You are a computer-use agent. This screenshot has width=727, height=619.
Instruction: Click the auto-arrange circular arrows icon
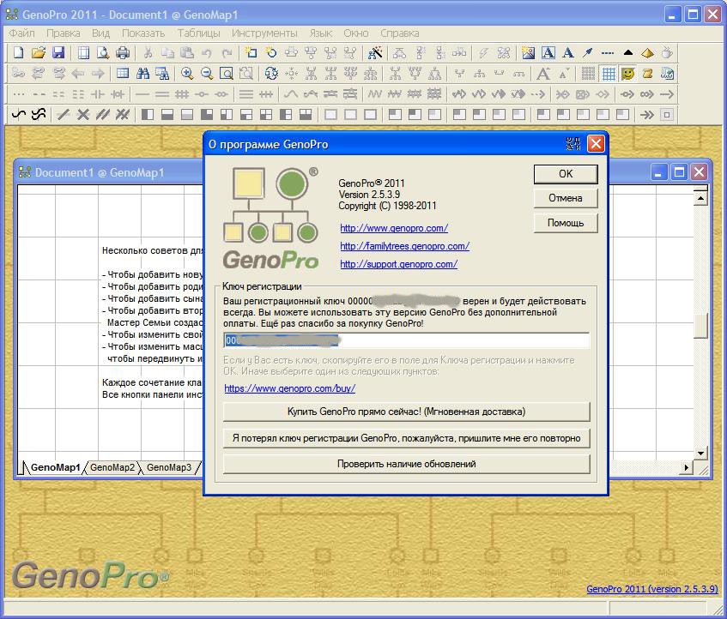pos(271,73)
